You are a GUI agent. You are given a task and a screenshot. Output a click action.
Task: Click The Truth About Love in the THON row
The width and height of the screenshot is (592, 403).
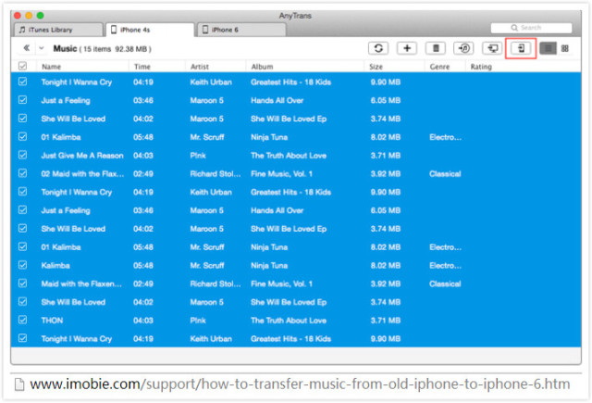coord(289,321)
